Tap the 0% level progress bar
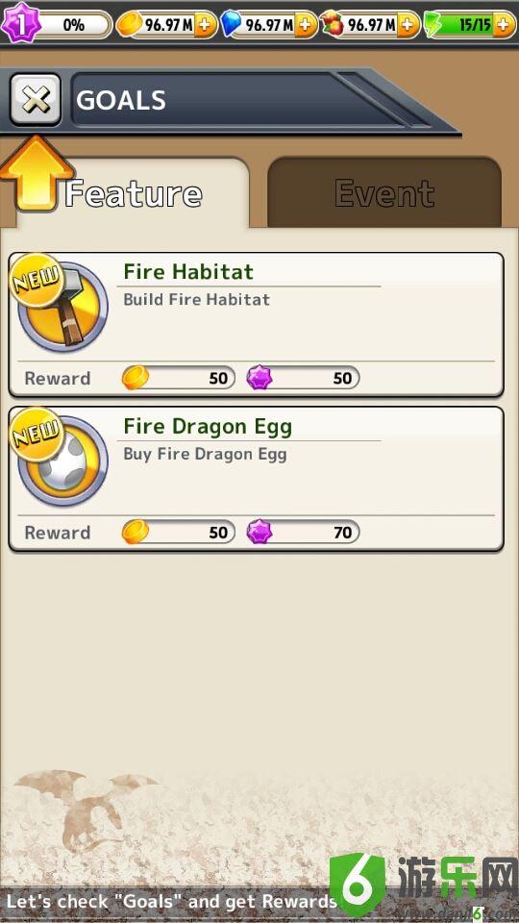Screen dimensions: 519x923 (74, 25)
